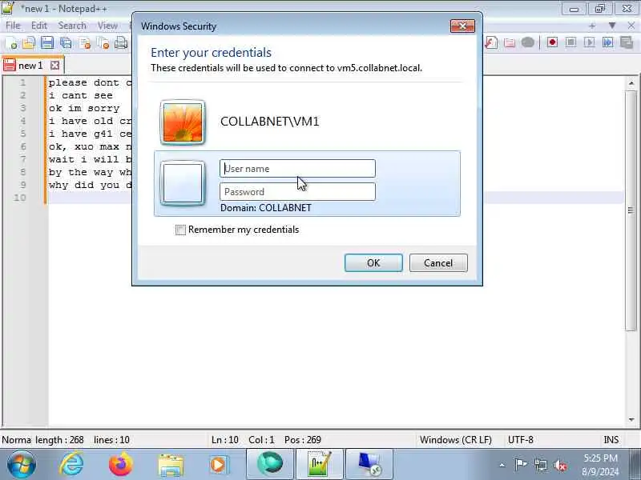
Task: Open the Windows Start orb
Action: click(22, 464)
